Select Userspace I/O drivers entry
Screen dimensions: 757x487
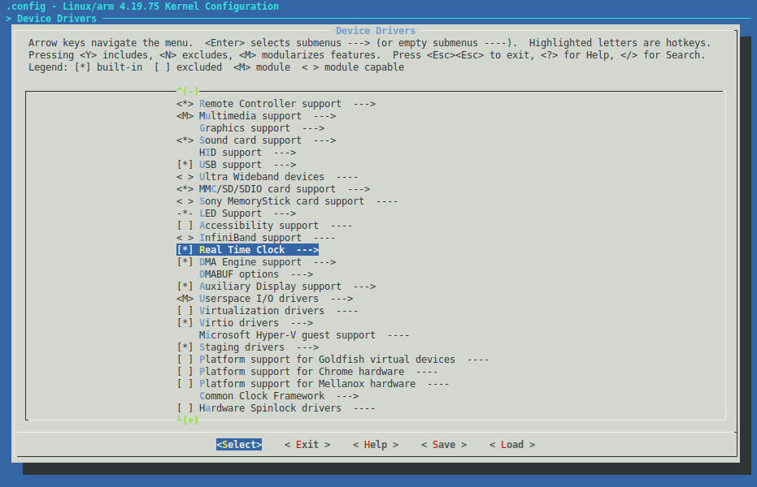[259, 299]
